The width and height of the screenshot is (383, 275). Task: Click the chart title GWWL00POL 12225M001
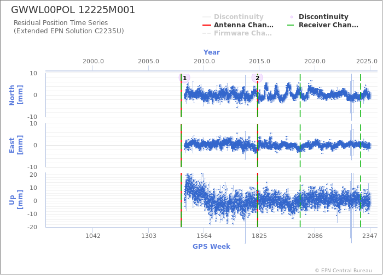(73, 10)
